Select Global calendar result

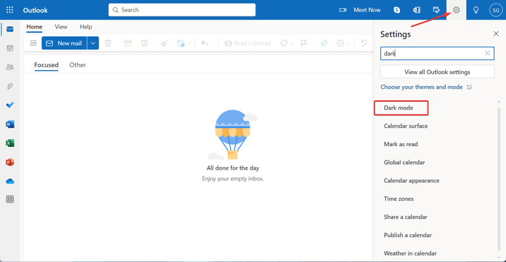pos(404,162)
